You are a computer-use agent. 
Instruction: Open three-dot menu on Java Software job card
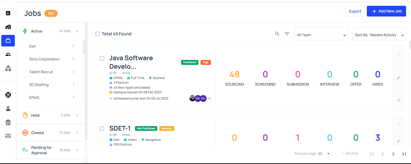398,55
